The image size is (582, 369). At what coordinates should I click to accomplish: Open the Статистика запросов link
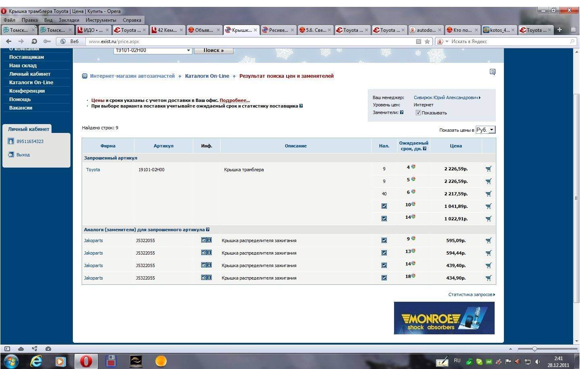pyautogui.click(x=471, y=294)
